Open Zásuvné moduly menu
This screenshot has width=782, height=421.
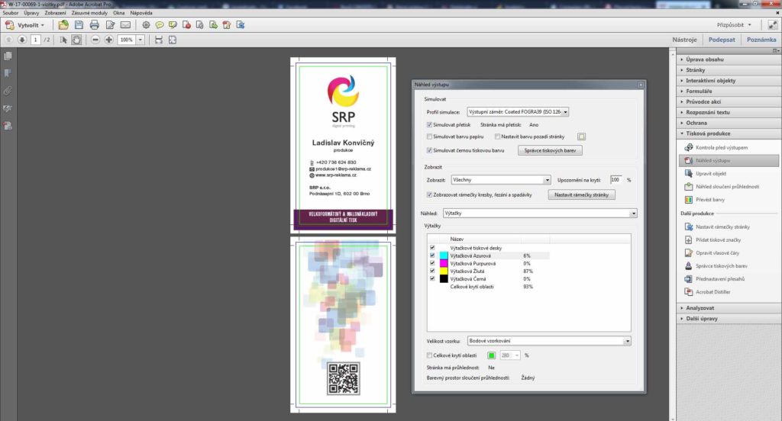(x=89, y=13)
